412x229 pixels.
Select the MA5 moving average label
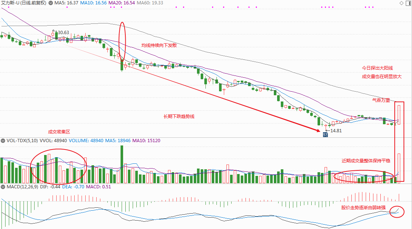coord(66,3)
